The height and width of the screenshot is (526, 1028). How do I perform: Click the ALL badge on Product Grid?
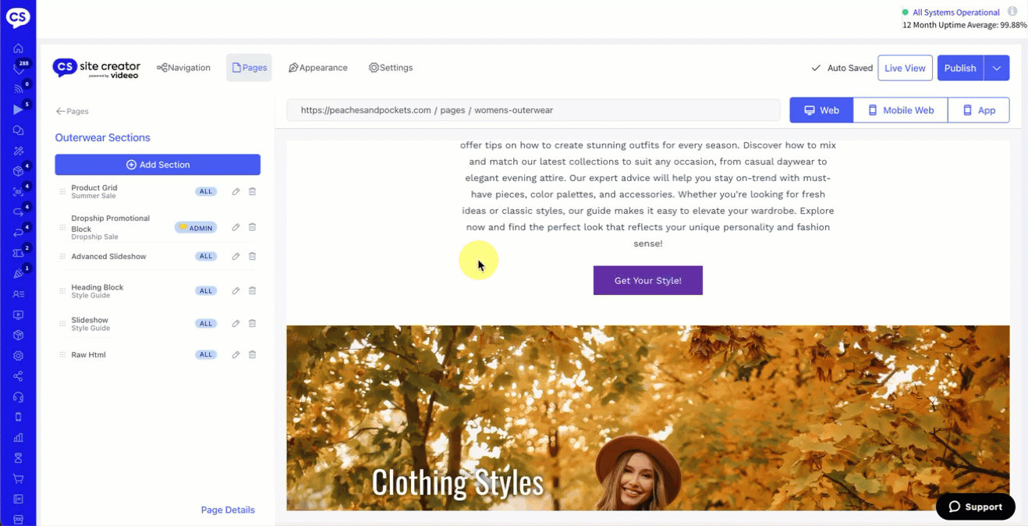pyautogui.click(x=206, y=192)
